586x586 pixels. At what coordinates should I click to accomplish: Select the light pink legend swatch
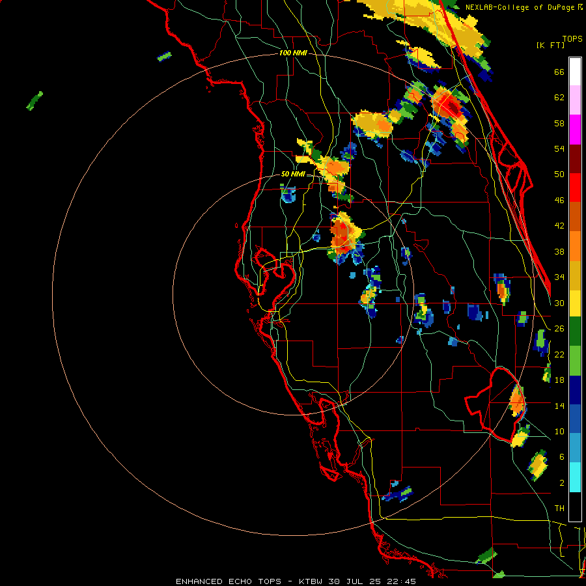(575, 100)
